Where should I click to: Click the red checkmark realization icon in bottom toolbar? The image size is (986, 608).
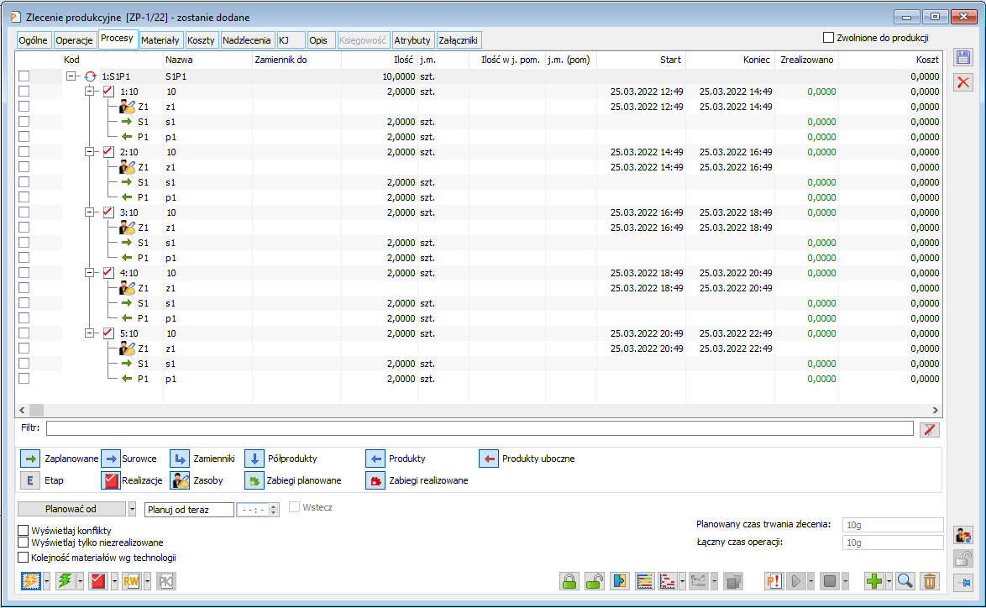click(x=98, y=581)
